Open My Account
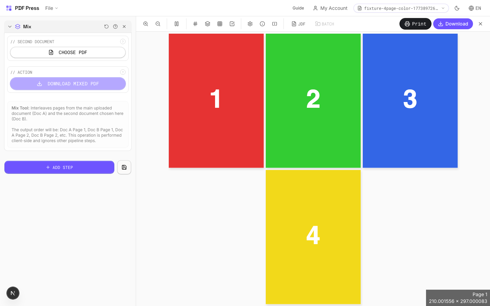 coord(330,8)
